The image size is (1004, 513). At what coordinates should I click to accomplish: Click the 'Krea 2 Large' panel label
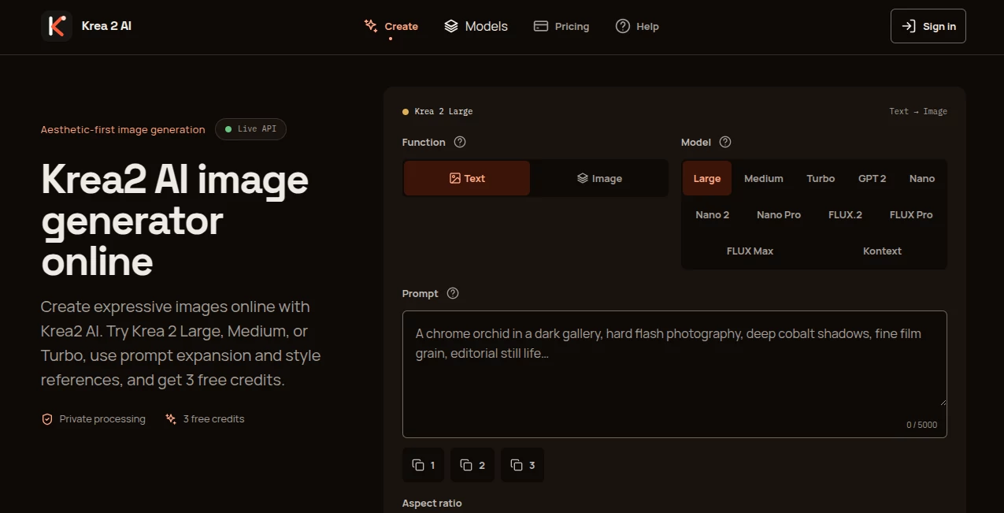[x=443, y=111]
